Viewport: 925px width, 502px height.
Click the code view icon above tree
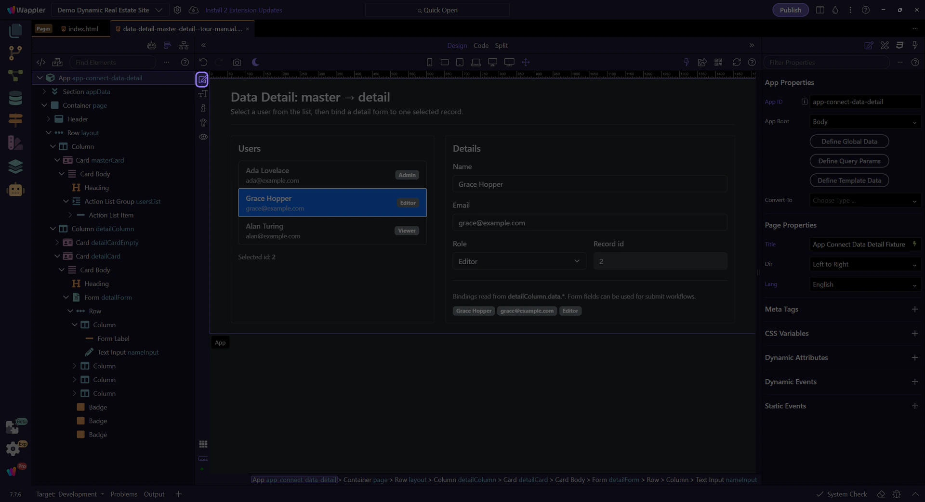tap(41, 62)
